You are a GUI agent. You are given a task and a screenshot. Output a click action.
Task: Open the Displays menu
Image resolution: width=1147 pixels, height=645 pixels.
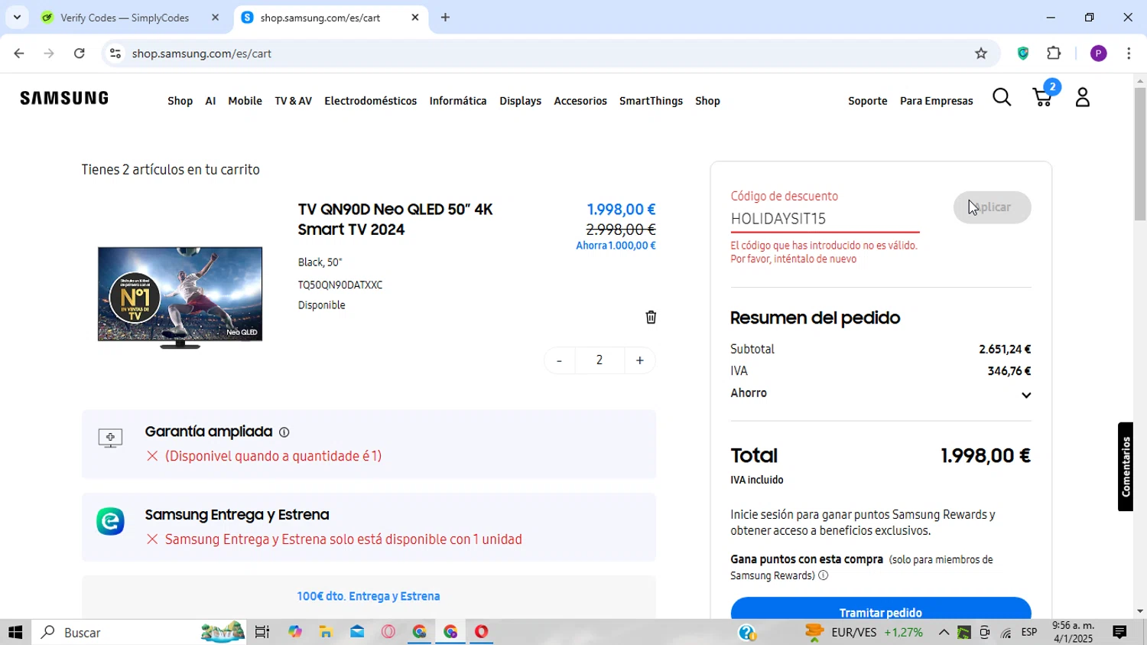coord(520,101)
